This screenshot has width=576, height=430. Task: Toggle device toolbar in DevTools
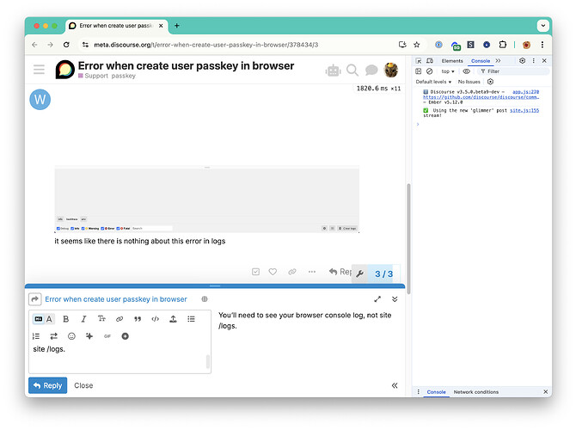[x=430, y=61]
